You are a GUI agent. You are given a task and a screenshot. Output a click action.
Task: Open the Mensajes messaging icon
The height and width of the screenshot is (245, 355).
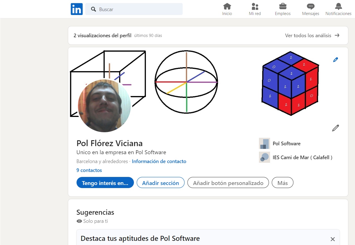[310, 6]
